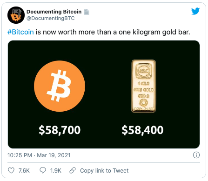This screenshot has height=181, width=208.
Task: Click the chain link icon
Action: pos(73,170)
